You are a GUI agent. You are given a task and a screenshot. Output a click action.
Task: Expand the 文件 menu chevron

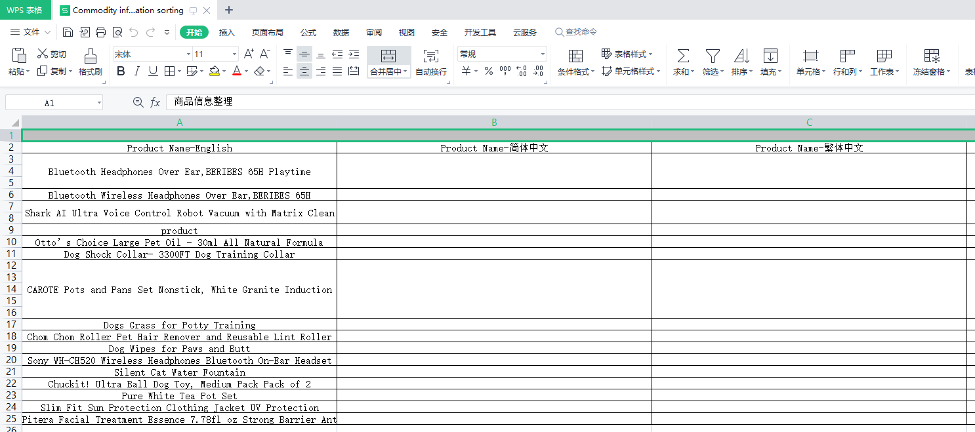point(47,32)
